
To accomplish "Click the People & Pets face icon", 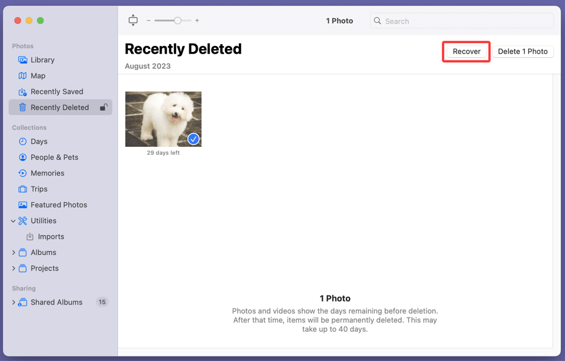I will pos(23,157).
